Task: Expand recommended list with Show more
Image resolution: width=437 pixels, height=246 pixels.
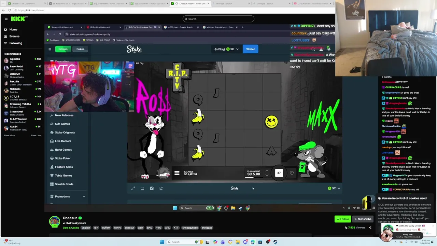Action: [9, 135]
